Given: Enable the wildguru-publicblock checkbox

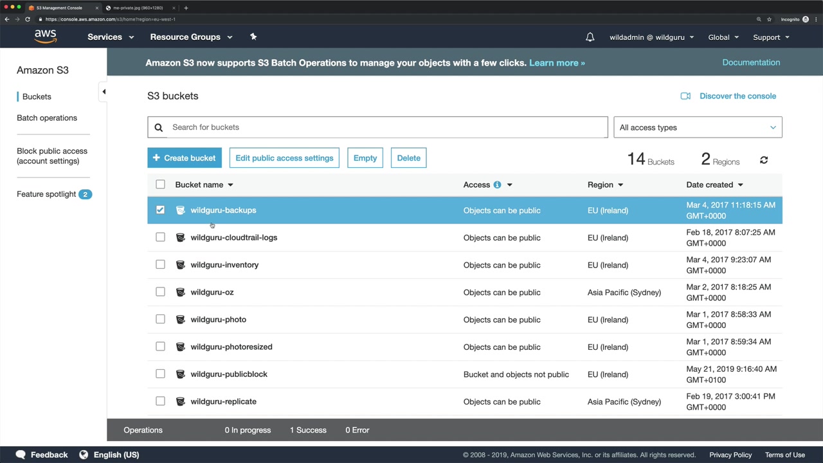Looking at the screenshot, I should (x=160, y=374).
